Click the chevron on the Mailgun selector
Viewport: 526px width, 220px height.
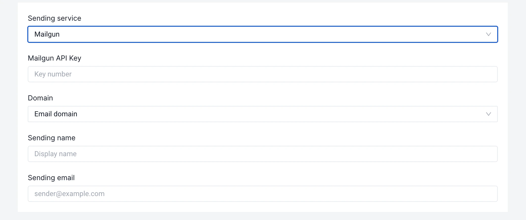pyautogui.click(x=489, y=34)
